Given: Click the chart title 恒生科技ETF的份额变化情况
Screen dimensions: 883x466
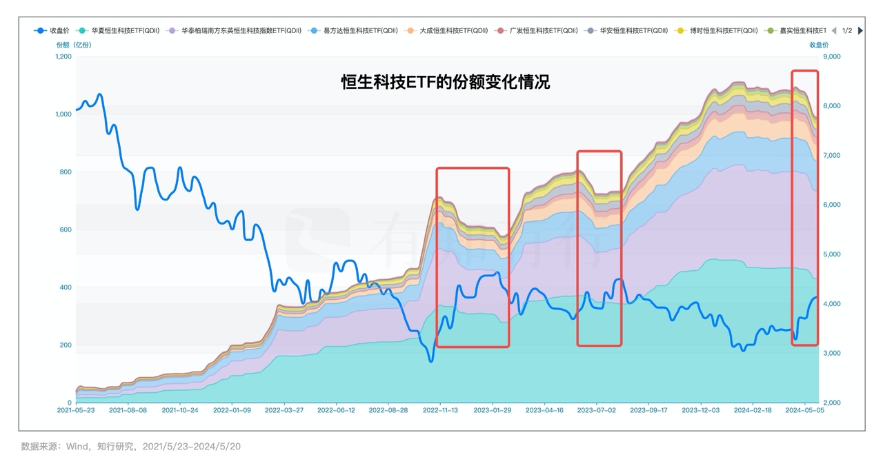Looking at the screenshot, I should click(x=445, y=83).
